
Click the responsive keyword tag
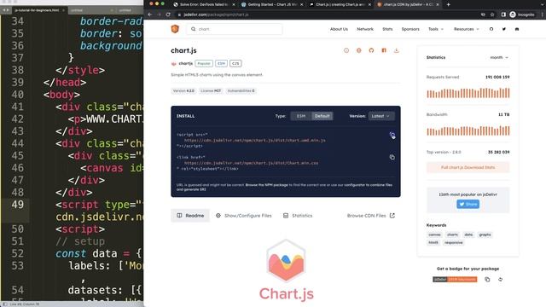(x=453, y=242)
